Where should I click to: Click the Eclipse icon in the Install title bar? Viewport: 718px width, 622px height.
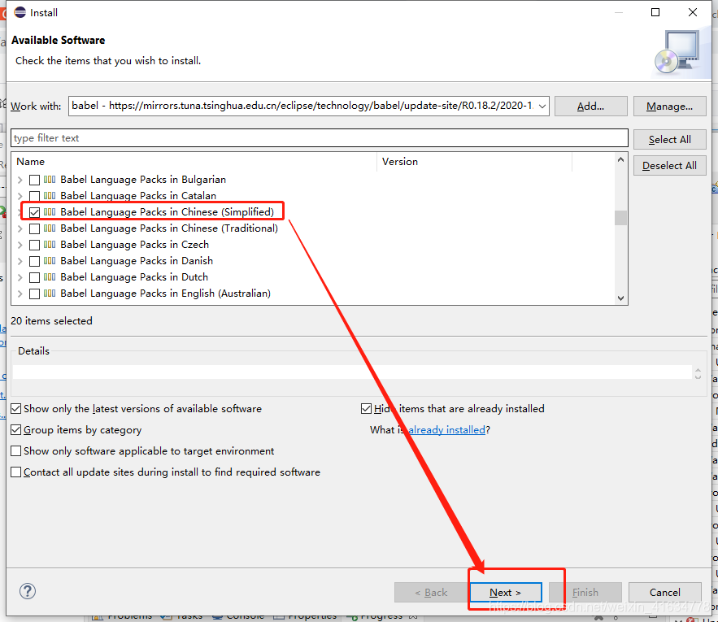pyautogui.click(x=20, y=12)
